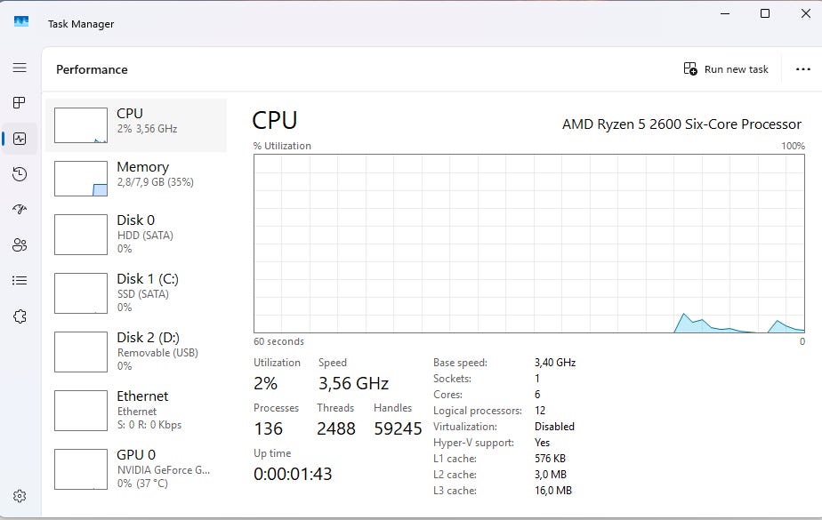Select Disk 2 (D:) Removable USB item
The height and width of the screenshot is (520, 822).
point(136,352)
